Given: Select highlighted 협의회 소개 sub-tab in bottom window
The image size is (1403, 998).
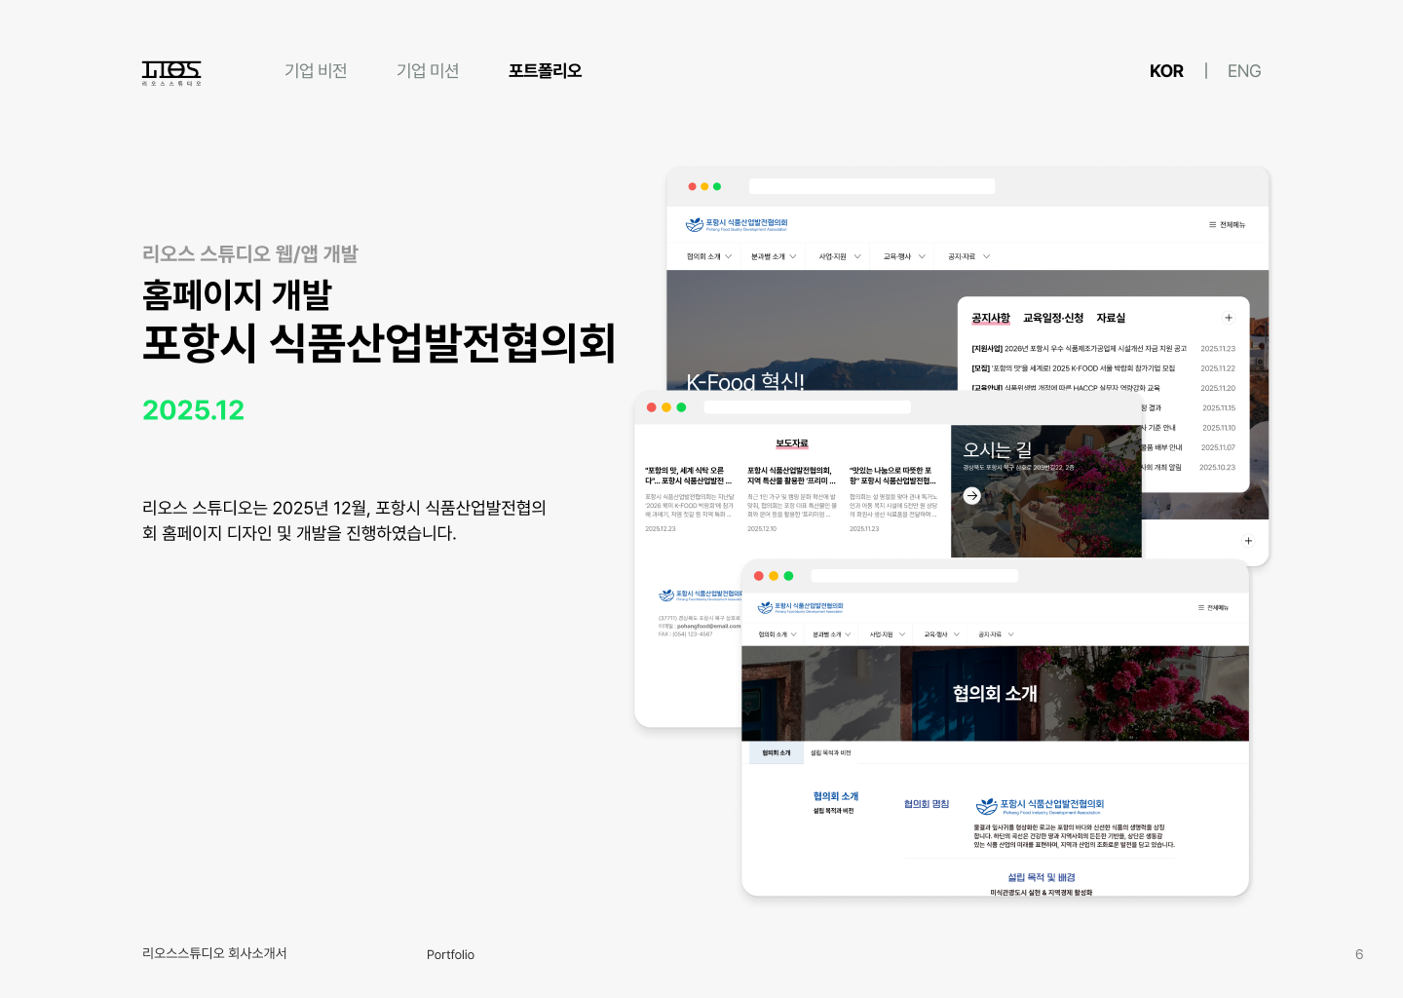Looking at the screenshot, I should (777, 753).
